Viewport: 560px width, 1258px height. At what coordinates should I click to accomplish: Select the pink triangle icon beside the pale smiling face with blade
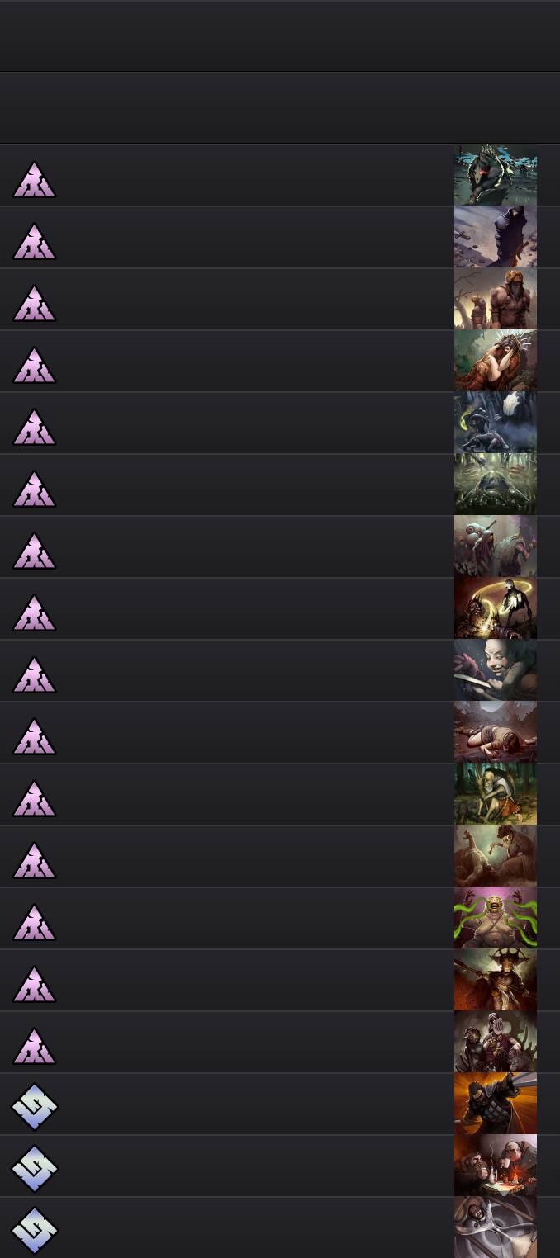pos(34,674)
